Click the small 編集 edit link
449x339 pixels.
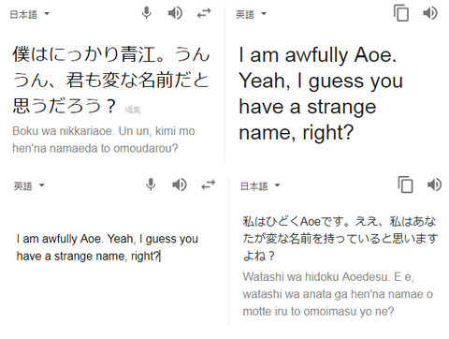click(x=133, y=110)
